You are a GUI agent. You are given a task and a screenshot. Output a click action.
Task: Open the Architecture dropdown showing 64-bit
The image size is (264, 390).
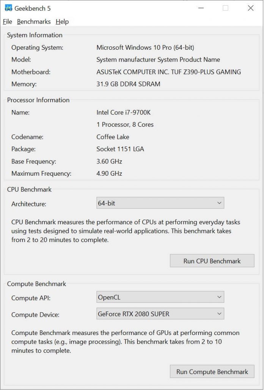[160, 203]
